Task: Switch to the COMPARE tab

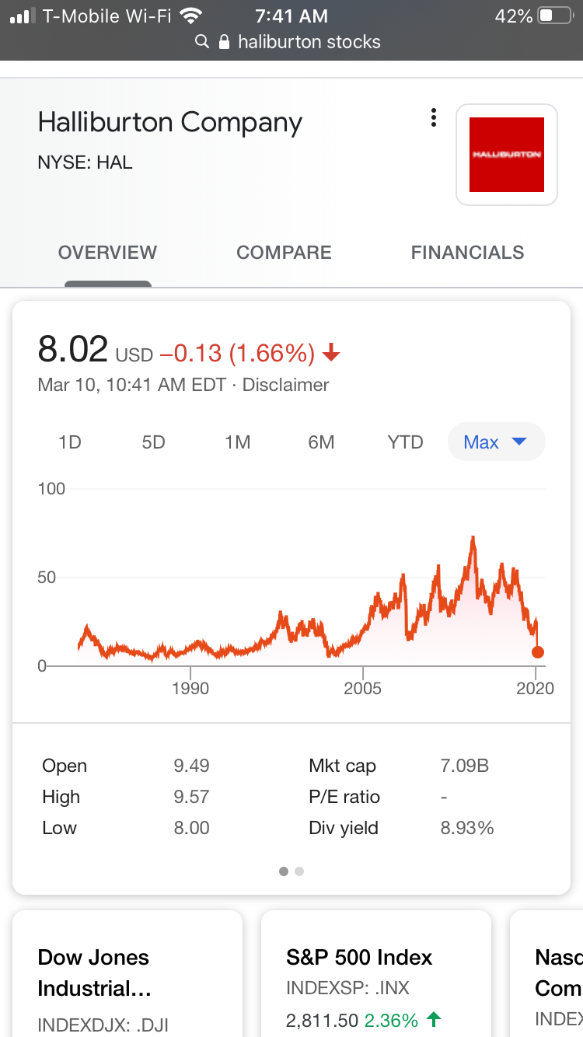Action: click(284, 253)
